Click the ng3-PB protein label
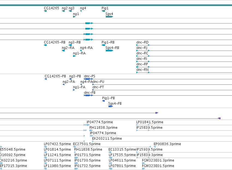 coord(75,76)
